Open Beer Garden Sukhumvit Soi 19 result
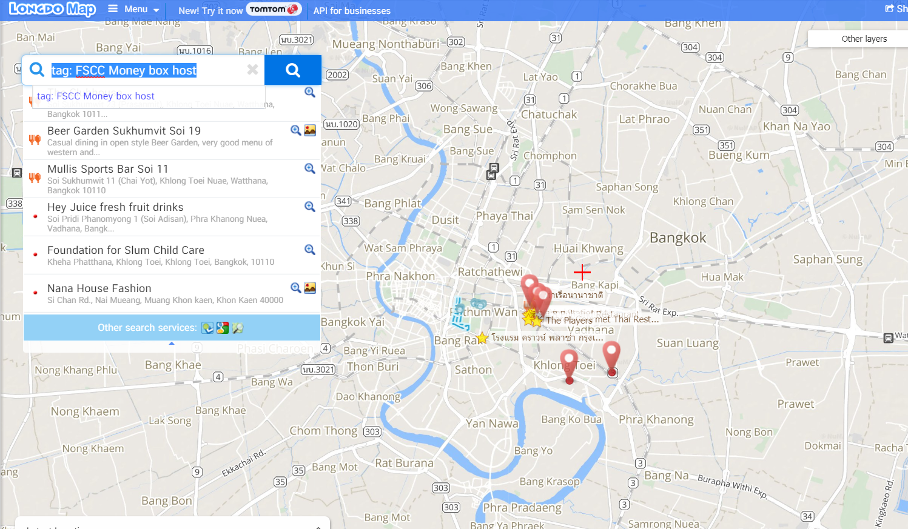Image resolution: width=908 pixels, height=529 pixels. 124,131
